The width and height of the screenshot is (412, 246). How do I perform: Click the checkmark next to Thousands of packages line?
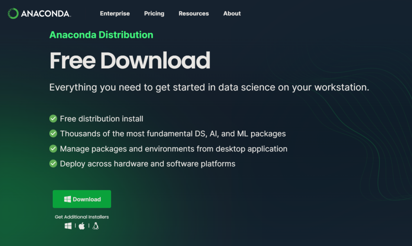tap(53, 134)
